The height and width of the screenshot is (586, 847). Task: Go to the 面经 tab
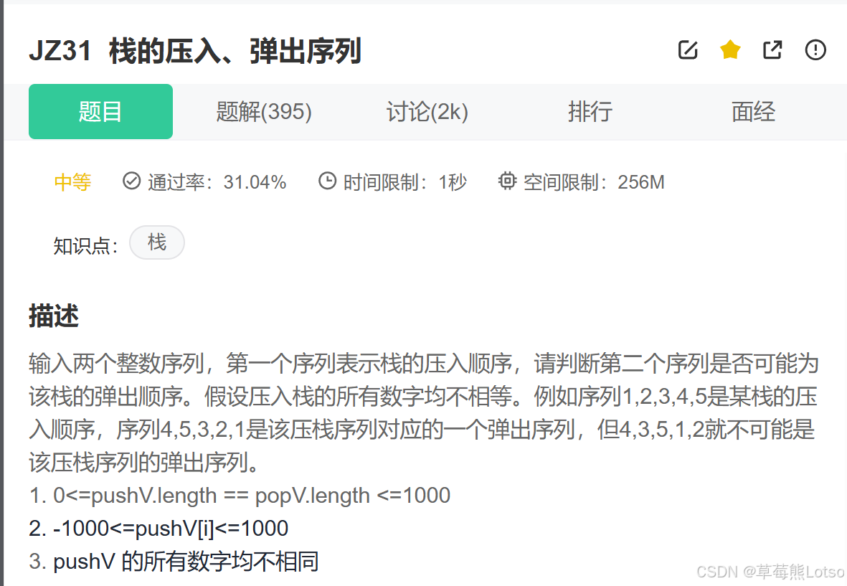tap(753, 111)
